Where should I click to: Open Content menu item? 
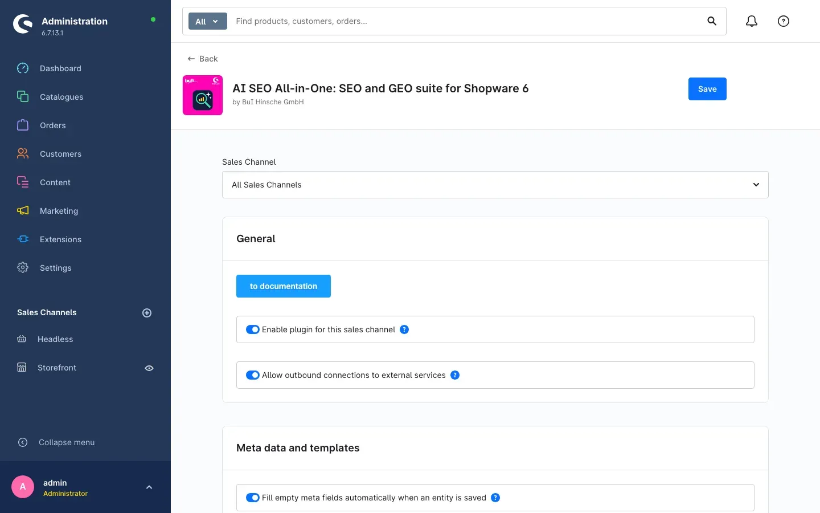tap(55, 182)
